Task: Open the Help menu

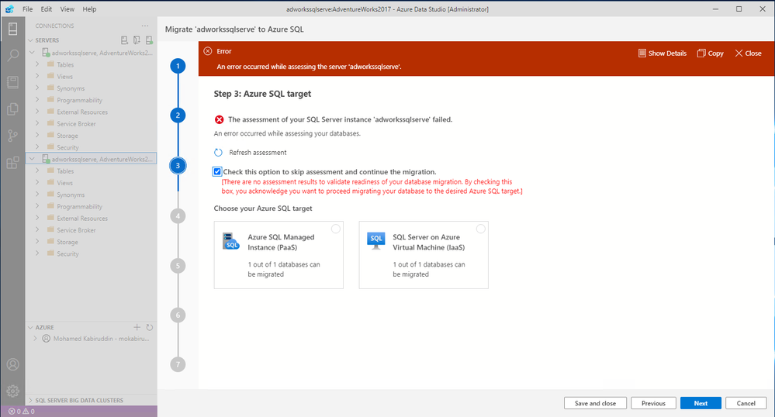Action: click(x=89, y=9)
